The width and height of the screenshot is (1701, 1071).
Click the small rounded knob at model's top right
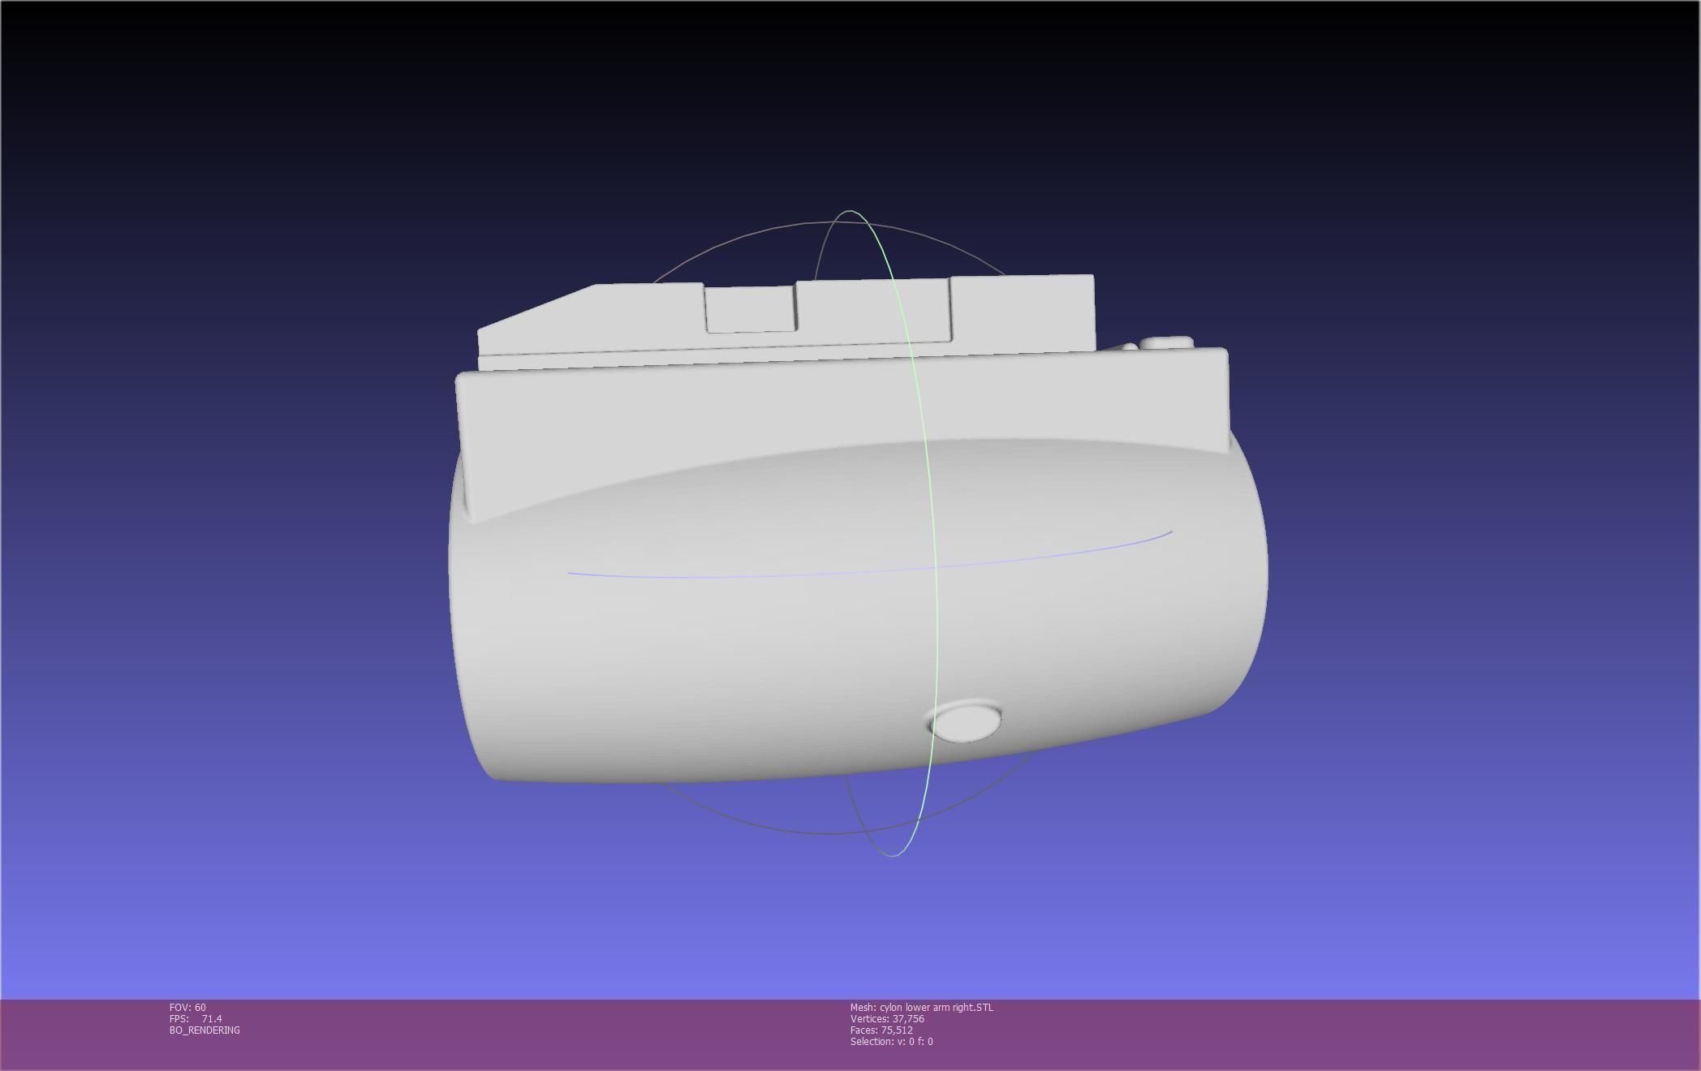[1166, 343]
